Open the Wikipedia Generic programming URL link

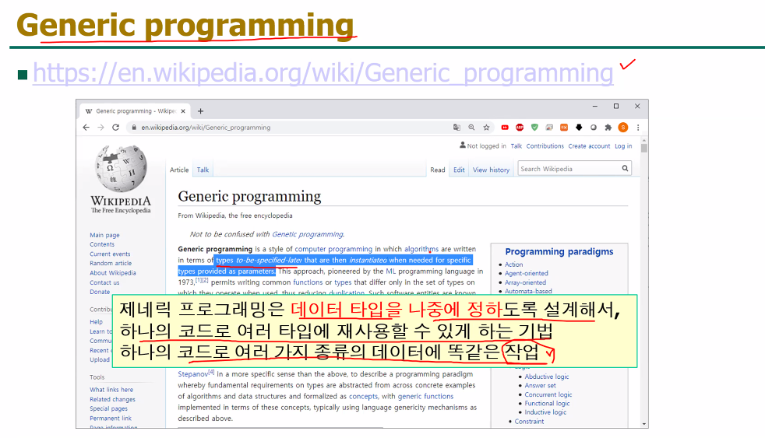click(323, 73)
